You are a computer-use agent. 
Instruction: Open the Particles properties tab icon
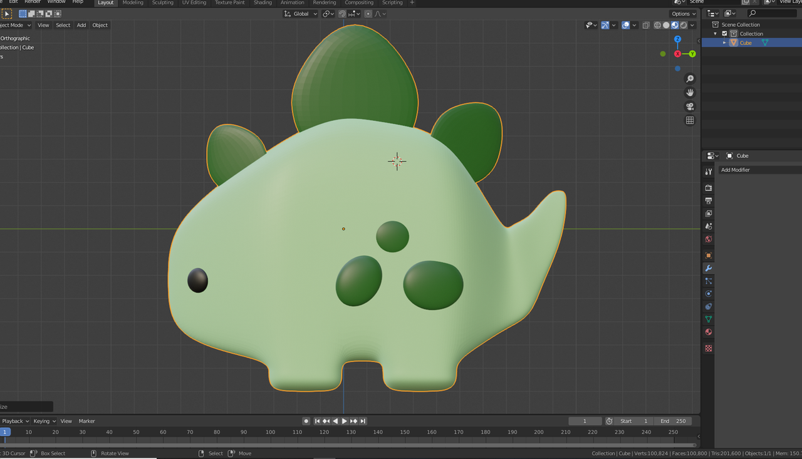pyautogui.click(x=709, y=281)
